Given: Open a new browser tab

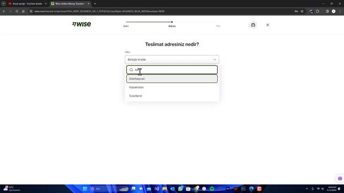Looking at the screenshot, I should tap(95, 4).
